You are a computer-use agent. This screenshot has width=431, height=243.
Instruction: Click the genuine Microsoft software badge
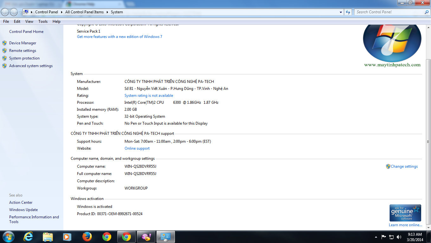click(405, 213)
